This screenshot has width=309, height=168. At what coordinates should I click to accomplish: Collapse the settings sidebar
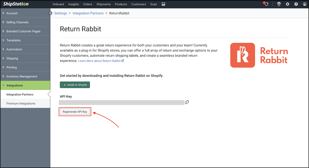pyautogui.click(x=51, y=13)
